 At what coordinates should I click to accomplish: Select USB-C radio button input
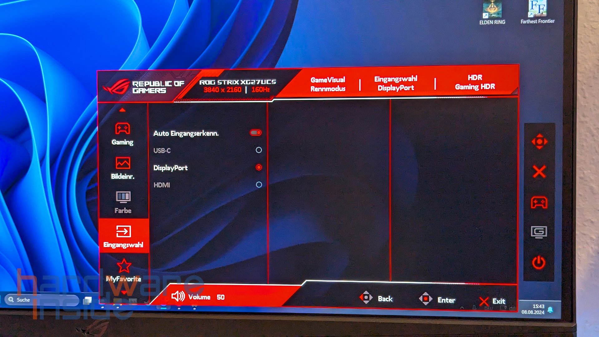pyautogui.click(x=258, y=150)
